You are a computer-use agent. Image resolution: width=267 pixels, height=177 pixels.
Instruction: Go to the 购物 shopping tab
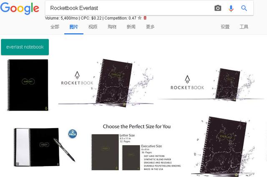pyautogui.click(x=112, y=27)
